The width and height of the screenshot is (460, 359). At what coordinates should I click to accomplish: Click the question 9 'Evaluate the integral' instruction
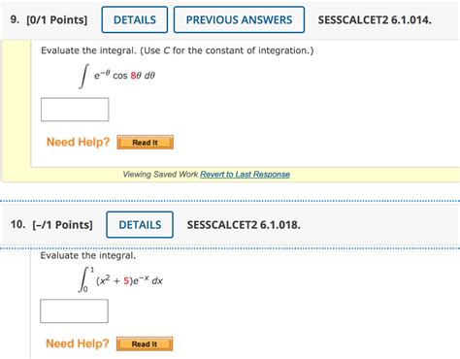click(178, 50)
